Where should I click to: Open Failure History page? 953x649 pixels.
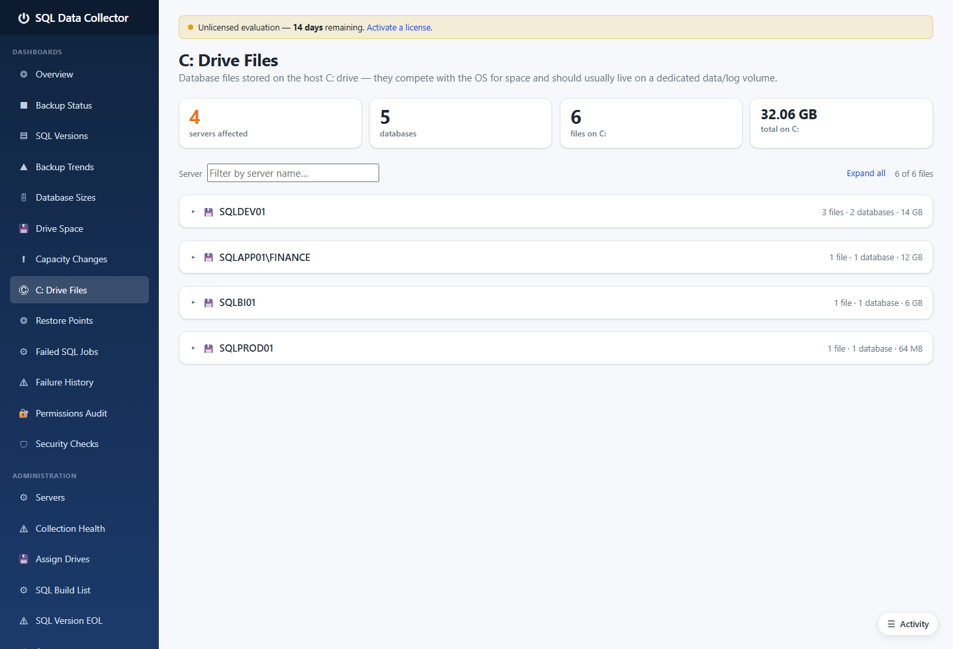(x=79, y=382)
